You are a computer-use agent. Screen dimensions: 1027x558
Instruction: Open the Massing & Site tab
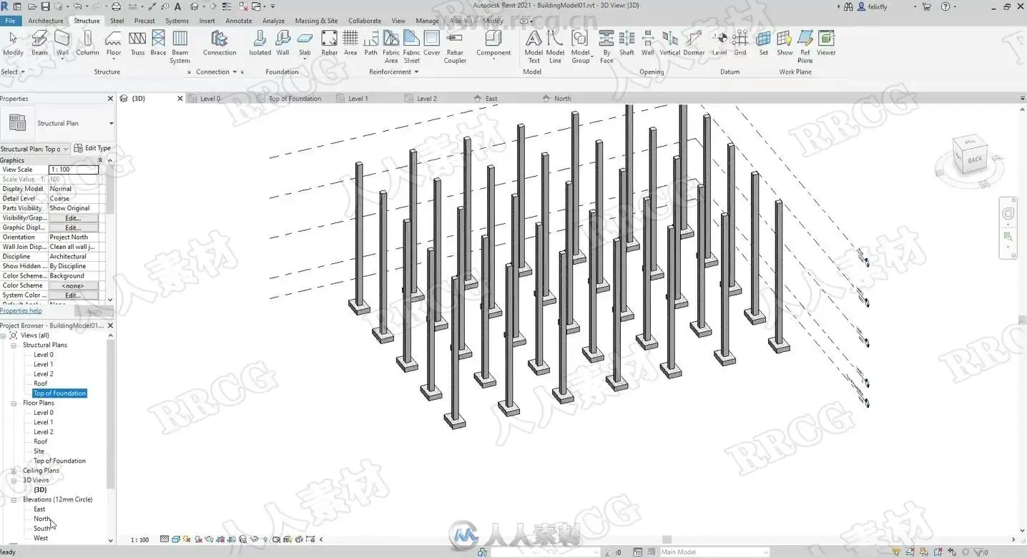pos(316,21)
